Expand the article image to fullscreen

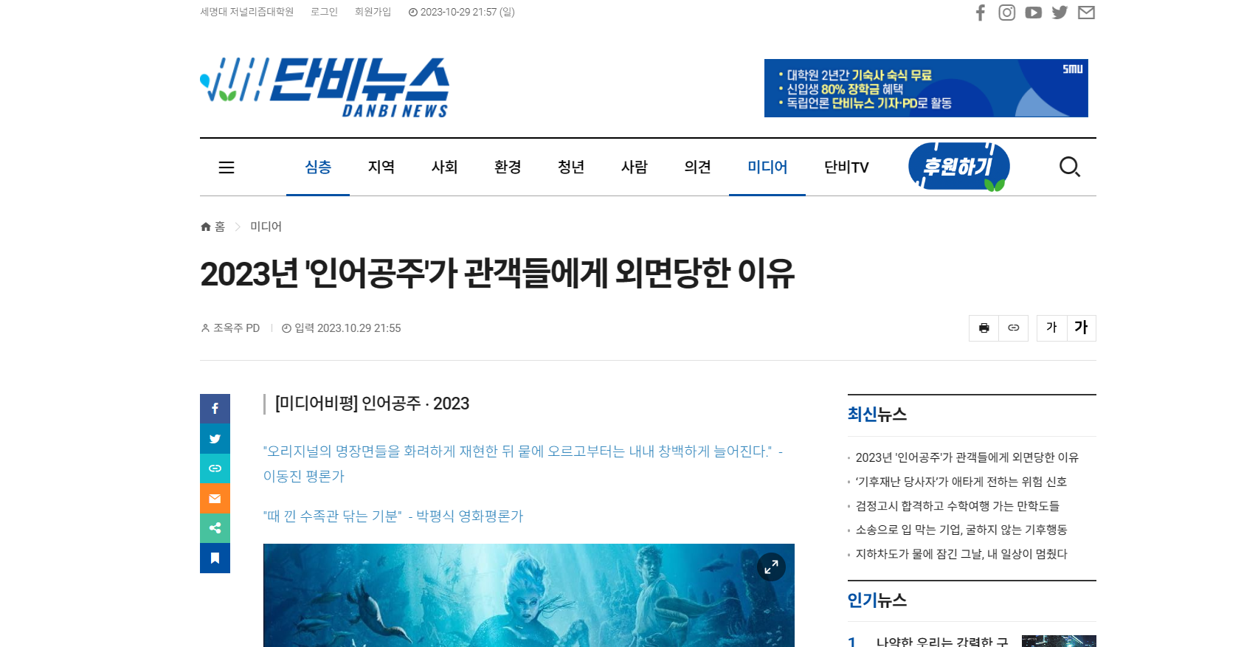coord(771,567)
